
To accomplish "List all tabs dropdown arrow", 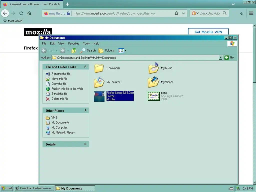I will [x=233, y=4].
